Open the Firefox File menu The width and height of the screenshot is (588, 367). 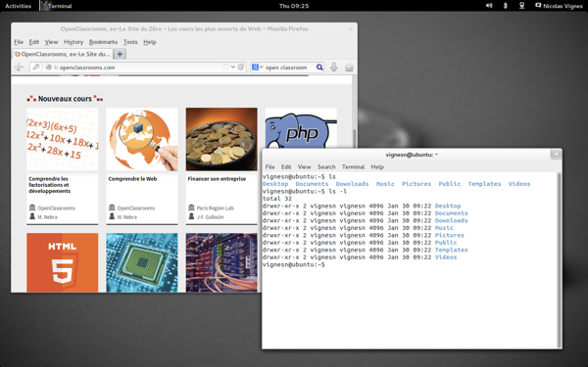pos(19,42)
